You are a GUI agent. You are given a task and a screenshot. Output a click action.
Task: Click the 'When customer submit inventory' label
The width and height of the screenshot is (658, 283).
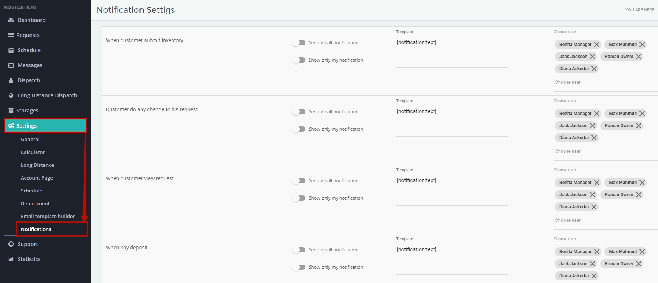(x=144, y=40)
